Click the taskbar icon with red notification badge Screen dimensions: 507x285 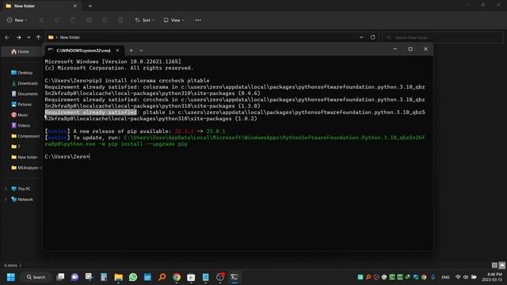tap(220, 277)
